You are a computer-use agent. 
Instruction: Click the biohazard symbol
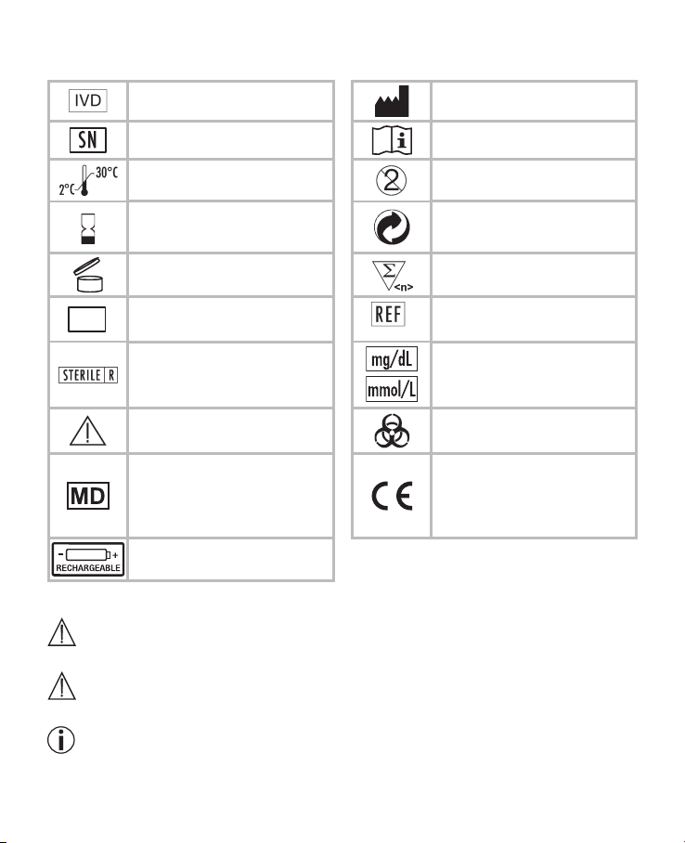coord(392,431)
